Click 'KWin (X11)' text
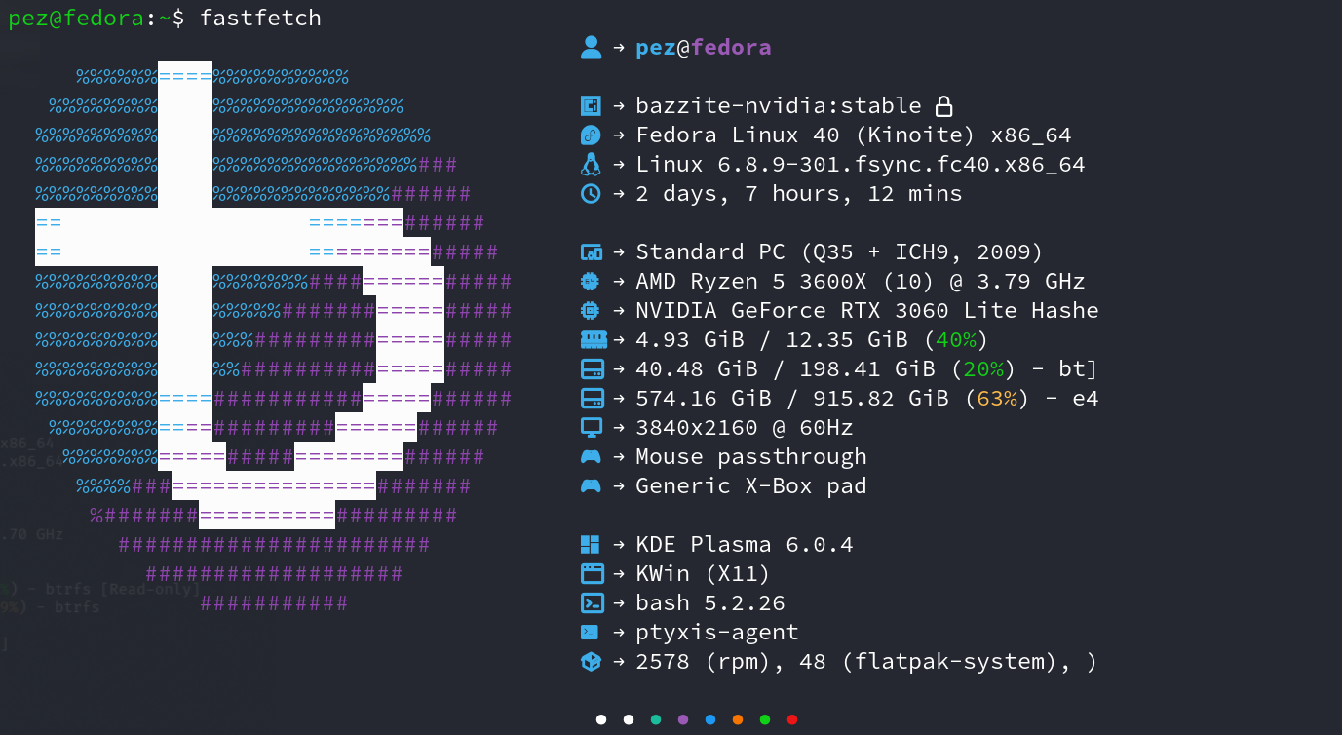Screen dimensions: 1342x735 [704, 573]
